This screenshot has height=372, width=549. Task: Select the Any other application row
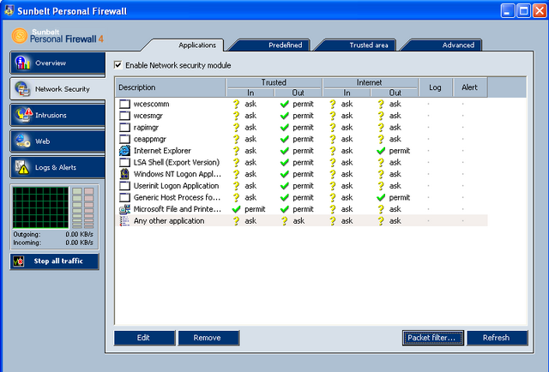(301, 221)
